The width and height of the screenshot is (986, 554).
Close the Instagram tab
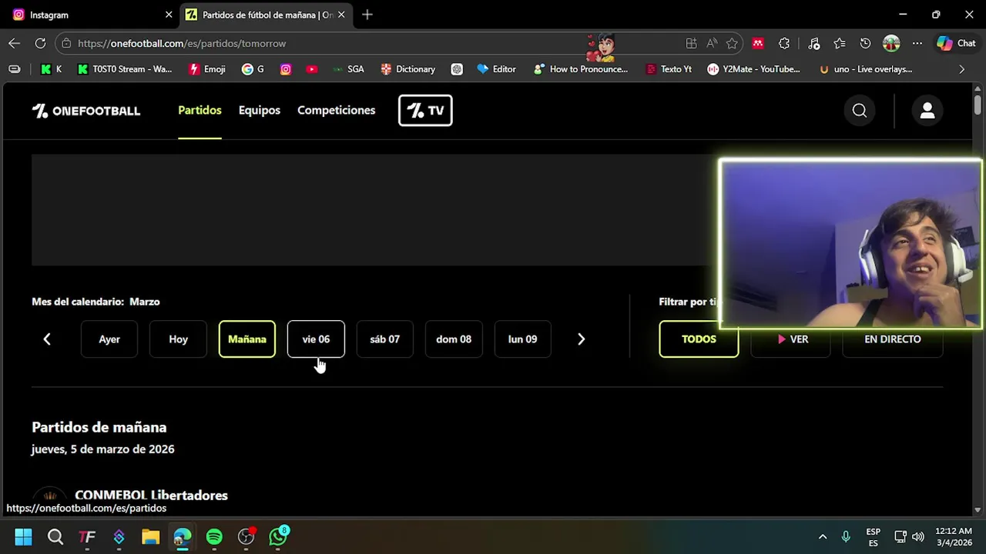click(x=169, y=15)
